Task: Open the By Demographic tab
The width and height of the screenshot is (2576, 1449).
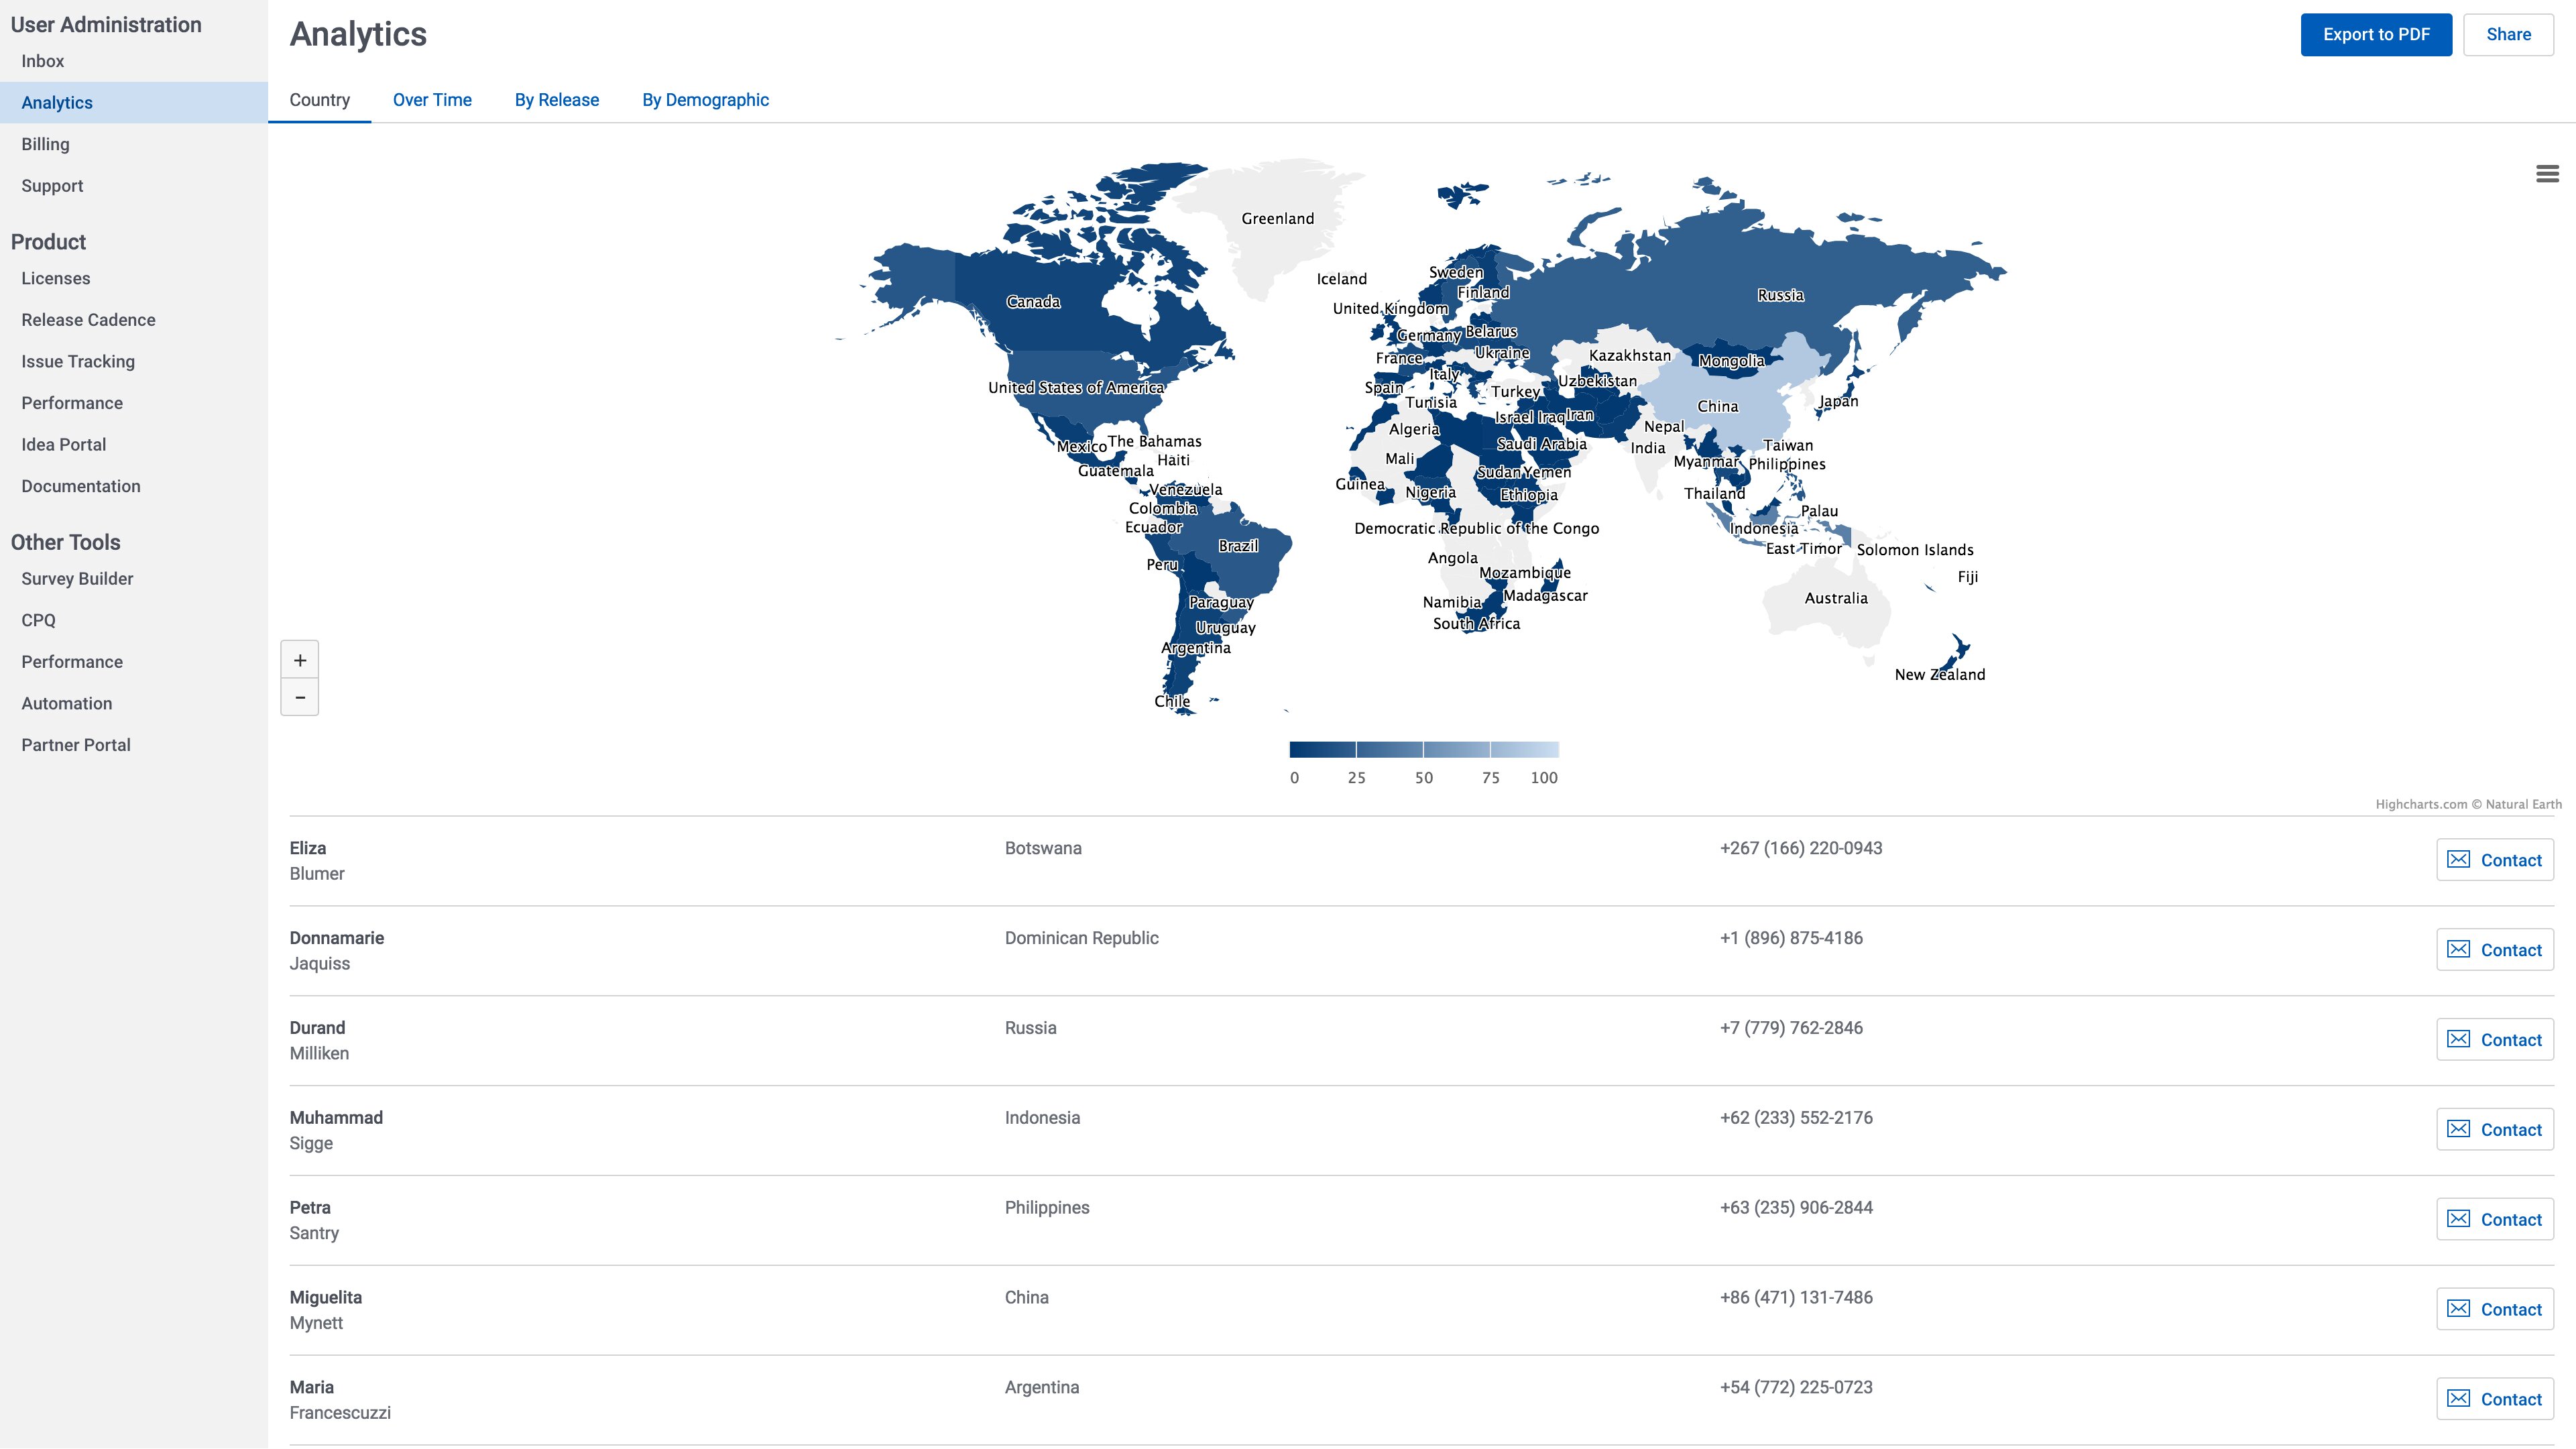Action: 705,100
